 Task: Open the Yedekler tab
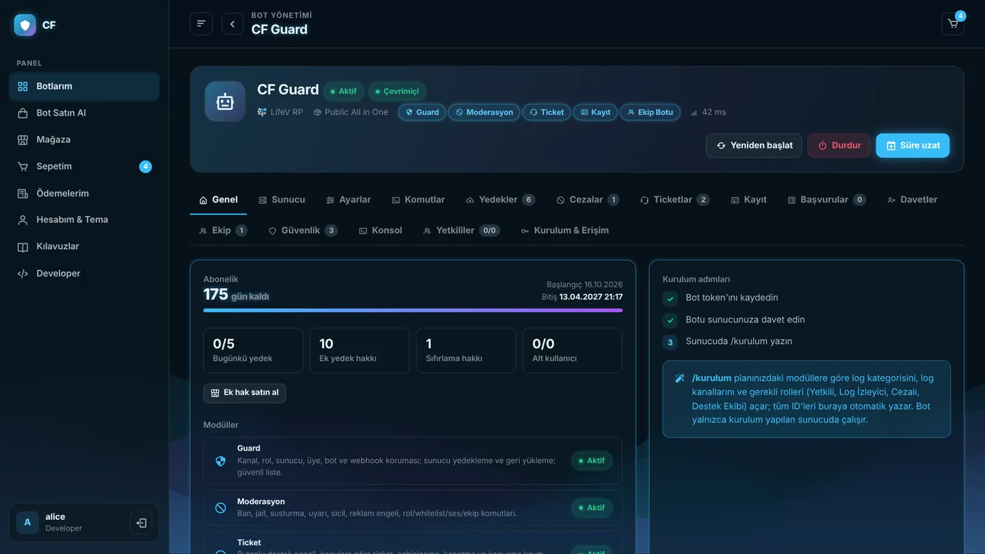[500, 200]
